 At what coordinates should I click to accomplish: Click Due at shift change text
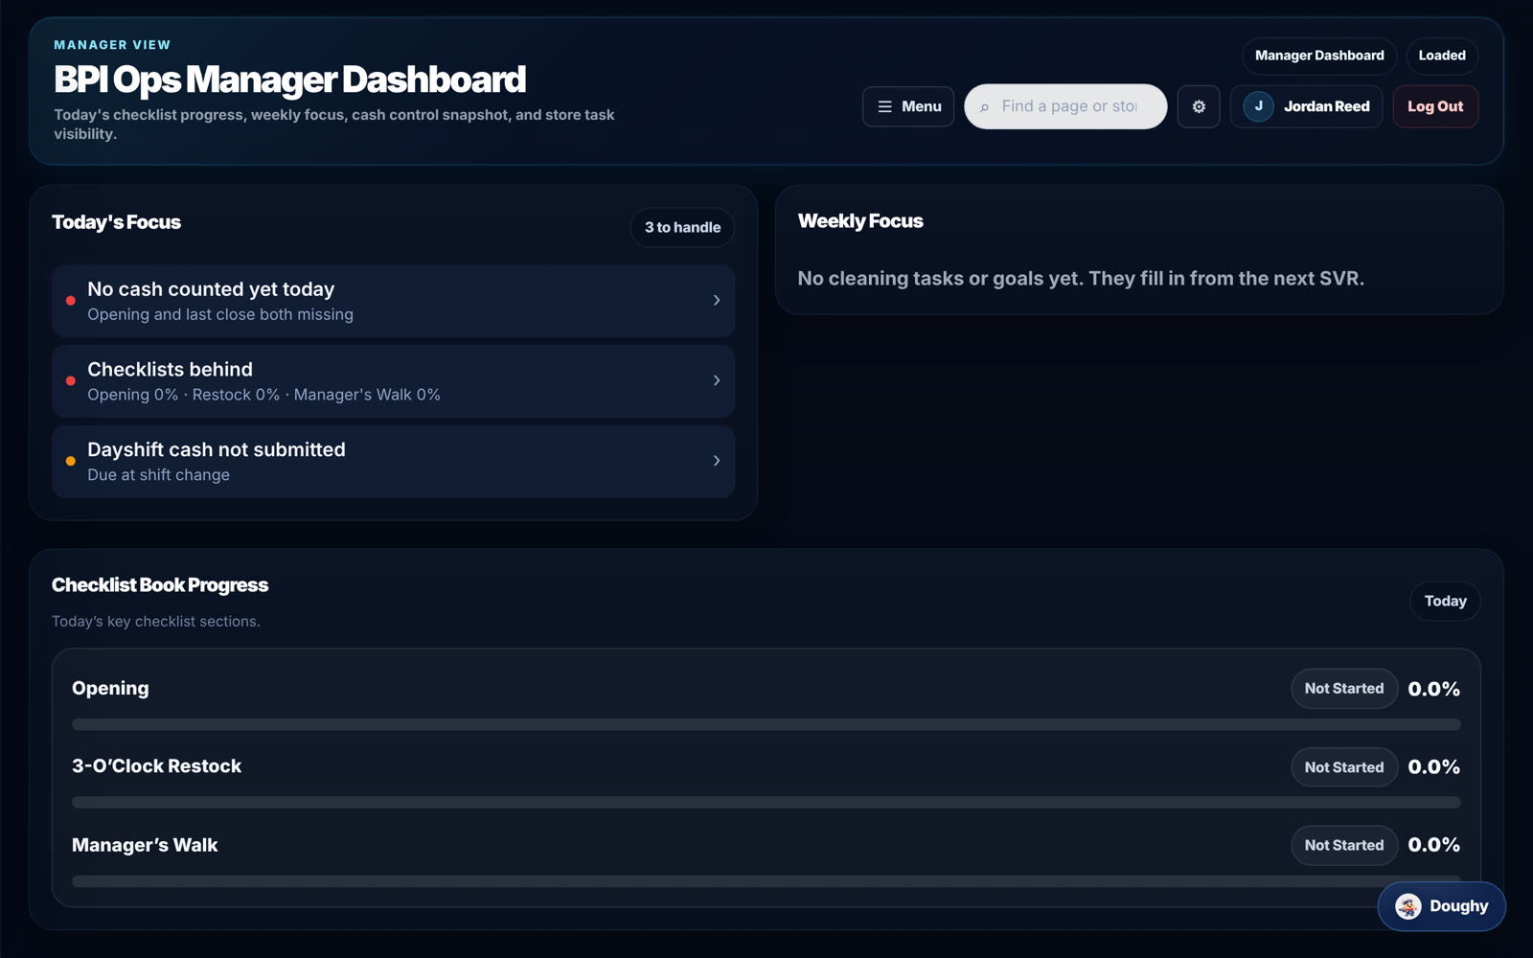[158, 475]
